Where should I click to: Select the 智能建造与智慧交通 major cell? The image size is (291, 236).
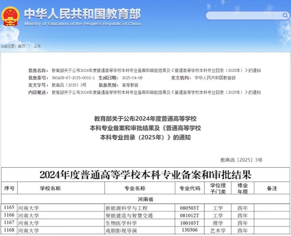129,215
